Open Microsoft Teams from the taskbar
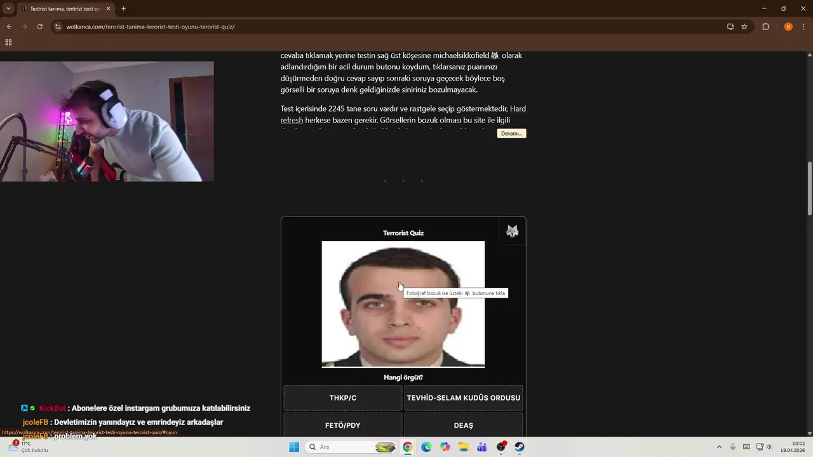Viewport: 813px width, 457px height. 482,447
